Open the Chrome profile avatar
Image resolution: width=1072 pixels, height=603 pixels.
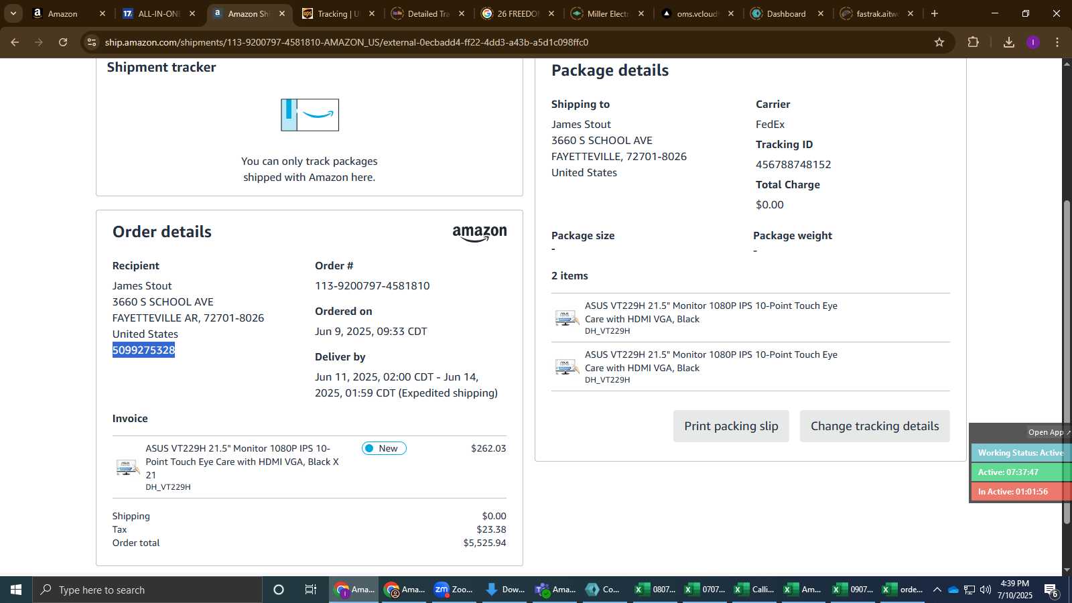pyautogui.click(x=1033, y=42)
